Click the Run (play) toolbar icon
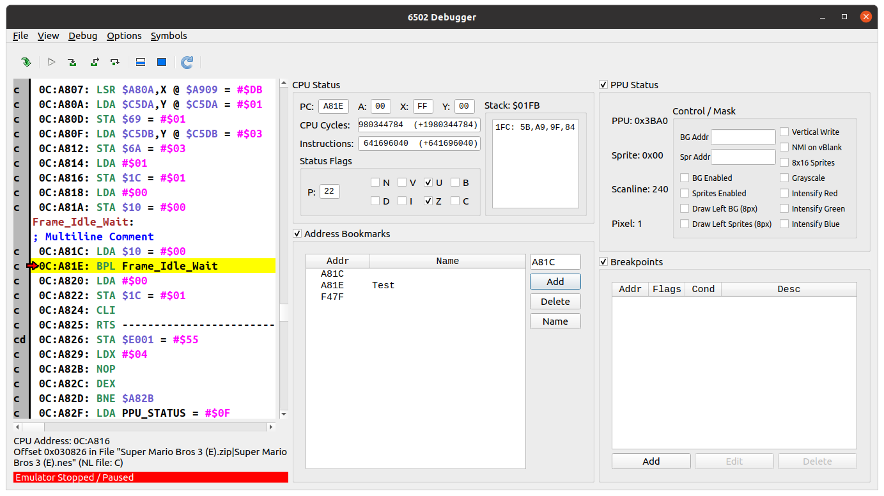The width and height of the screenshot is (884, 496). point(52,62)
